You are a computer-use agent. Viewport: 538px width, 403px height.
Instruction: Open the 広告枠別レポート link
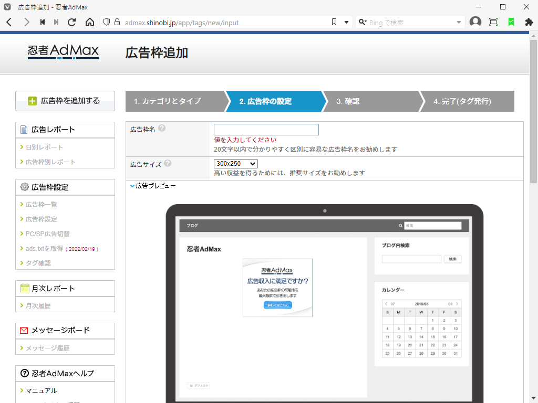pos(50,162)
